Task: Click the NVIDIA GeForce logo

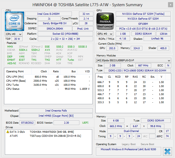Action: coord(105,21)
